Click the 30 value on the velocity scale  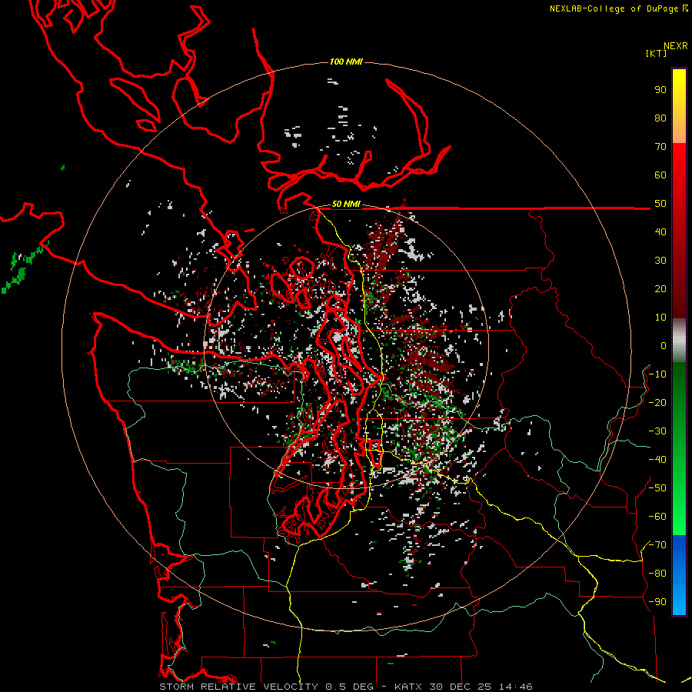click(x=660, y=261)
